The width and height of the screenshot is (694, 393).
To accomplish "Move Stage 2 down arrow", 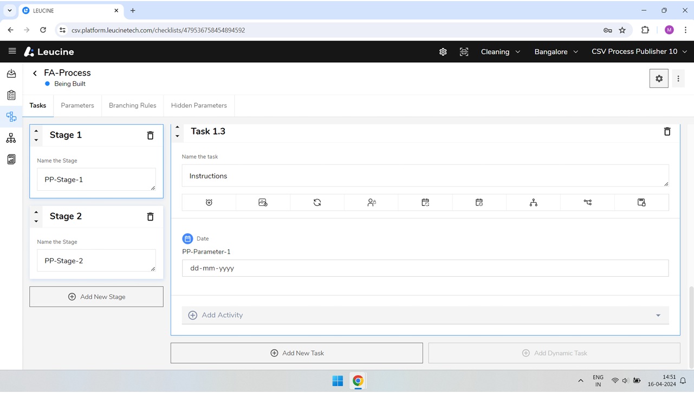I will pyautogui.click(x=36, y=221).
